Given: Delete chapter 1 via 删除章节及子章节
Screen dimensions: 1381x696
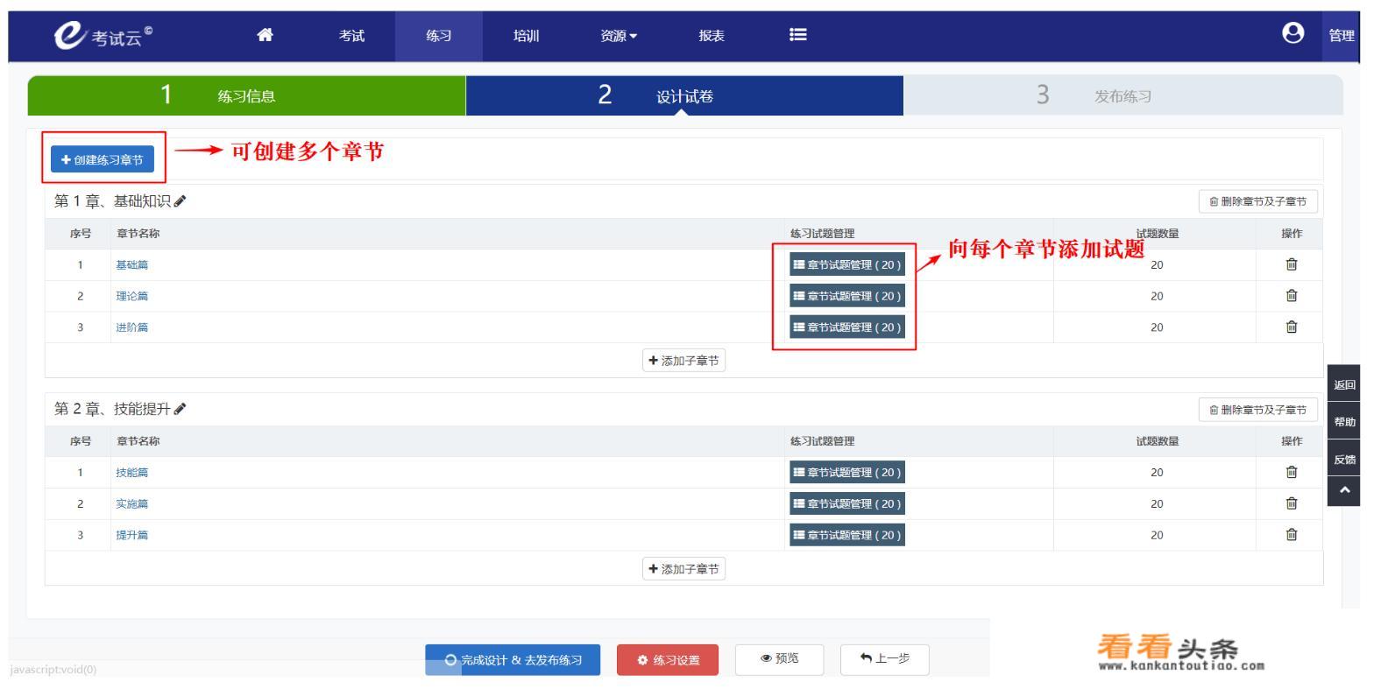Looking at the screenshot, I should click(x=1257, y=201).
